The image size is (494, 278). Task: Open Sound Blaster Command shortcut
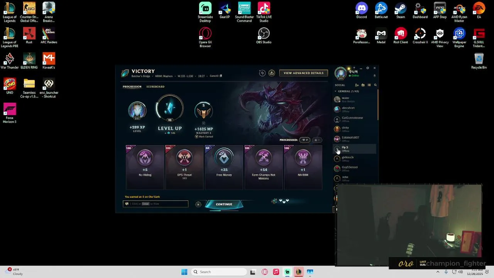pyautogui.click(x=244, y=12)
